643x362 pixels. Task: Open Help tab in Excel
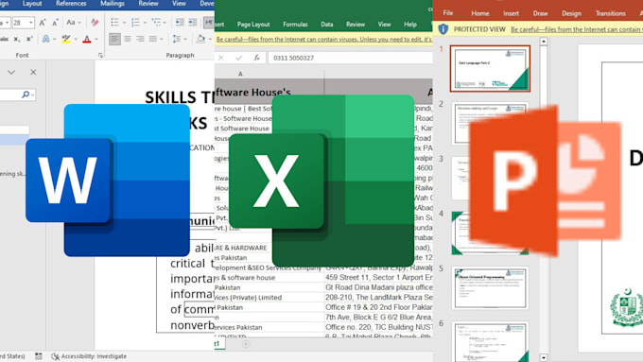[410, 25]
